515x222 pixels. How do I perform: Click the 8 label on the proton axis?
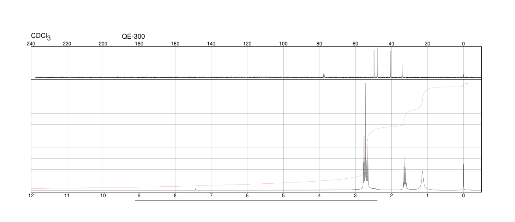coord(175,196)
